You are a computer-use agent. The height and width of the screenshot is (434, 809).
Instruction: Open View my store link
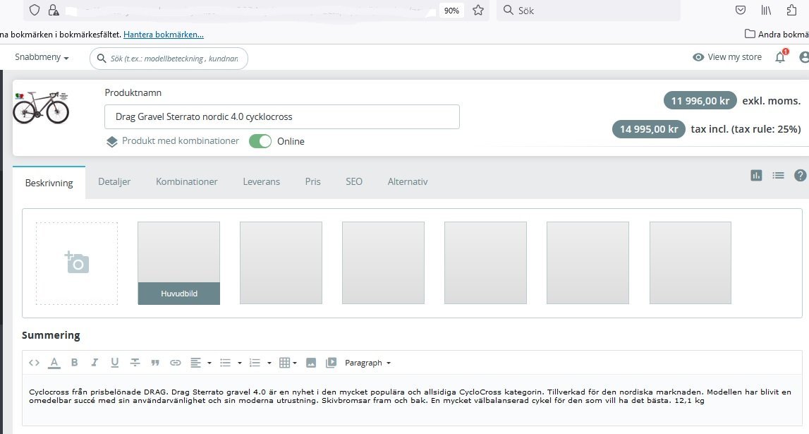point(727,57)
